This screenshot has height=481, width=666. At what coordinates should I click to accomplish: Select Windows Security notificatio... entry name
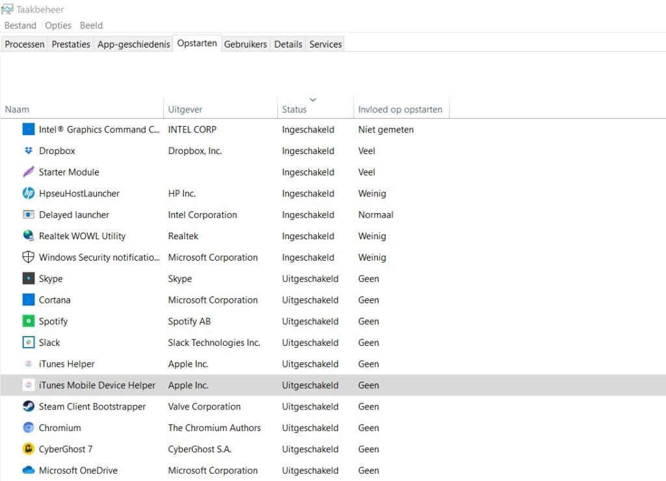pyautogui.click(x=100, y=257)
